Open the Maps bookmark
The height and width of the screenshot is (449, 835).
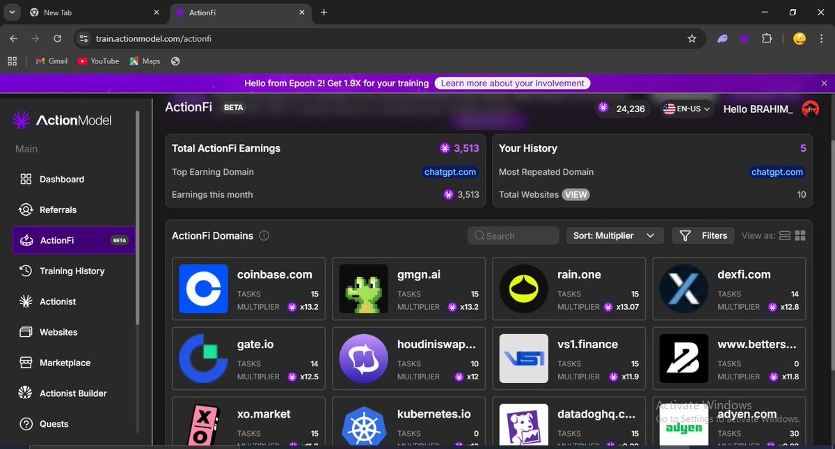coord(145,61)
